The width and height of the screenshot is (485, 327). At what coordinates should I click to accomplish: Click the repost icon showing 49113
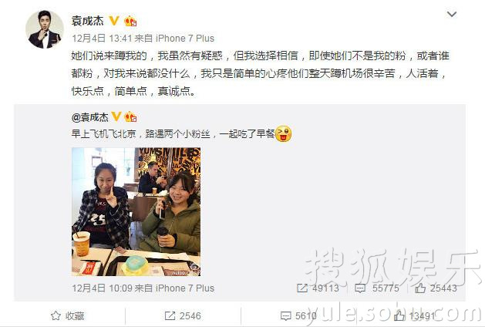click(x=318, y=288)
